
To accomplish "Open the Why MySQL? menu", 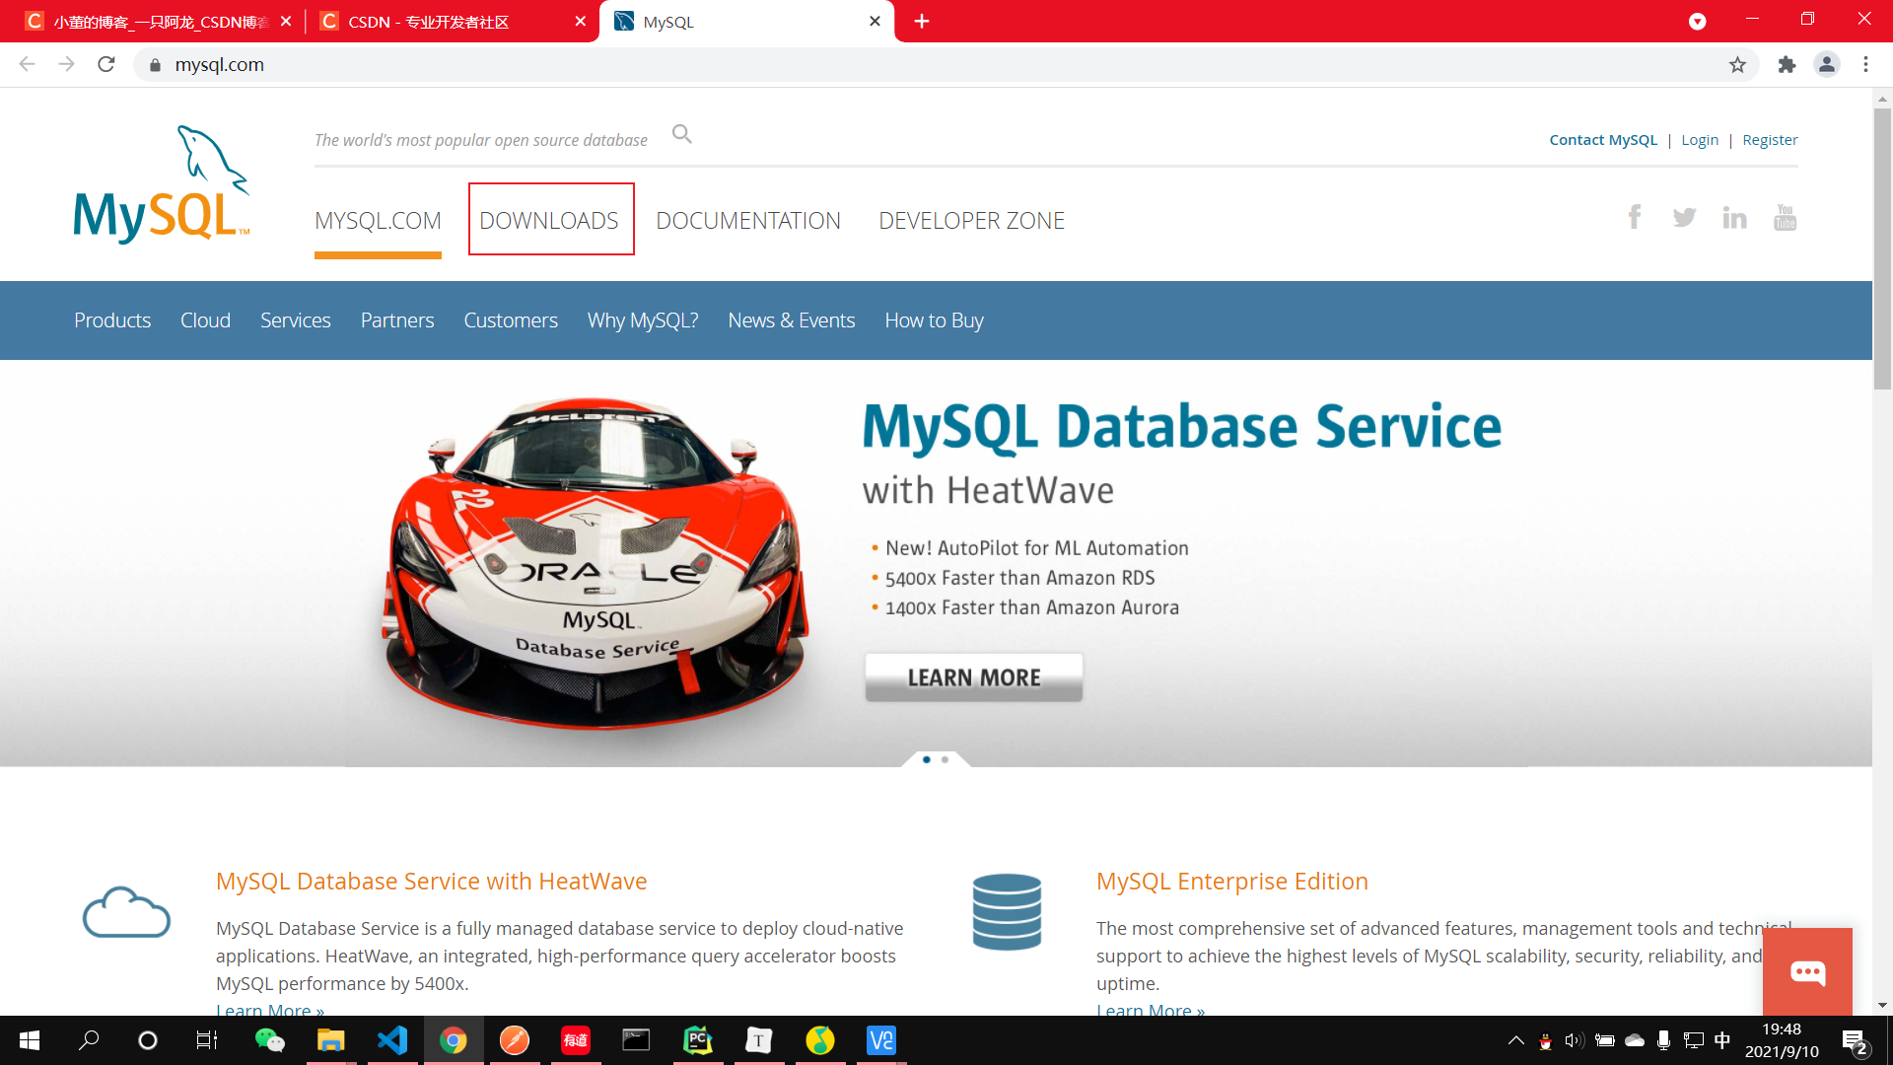I will [643, 320].
